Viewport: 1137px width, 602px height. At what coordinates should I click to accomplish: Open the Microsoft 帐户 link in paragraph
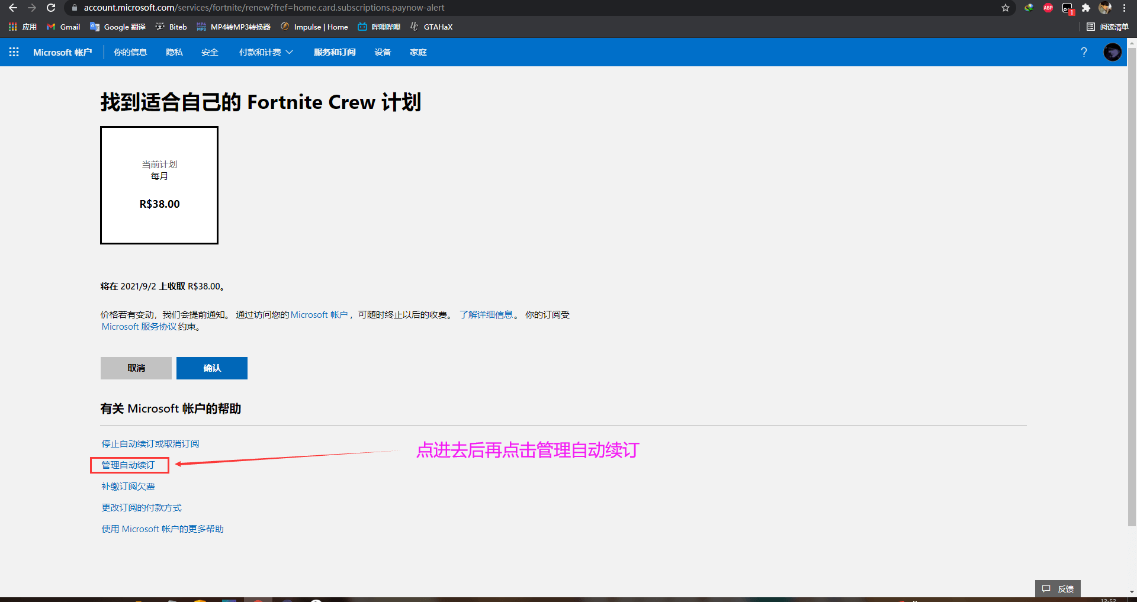(319, 315)
